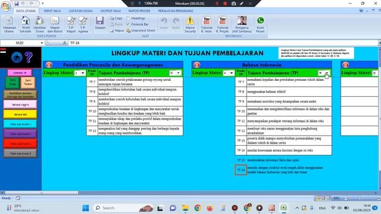Open Halaman Utama from the ribbon
The image size is (381, 214).
10,24
